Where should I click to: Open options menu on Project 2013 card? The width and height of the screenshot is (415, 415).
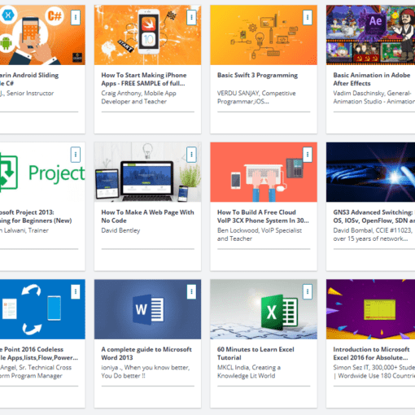tap(76, 155)
